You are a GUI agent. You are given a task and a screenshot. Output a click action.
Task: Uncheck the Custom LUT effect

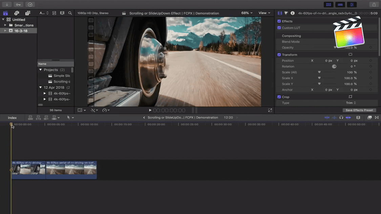(279, 28)
